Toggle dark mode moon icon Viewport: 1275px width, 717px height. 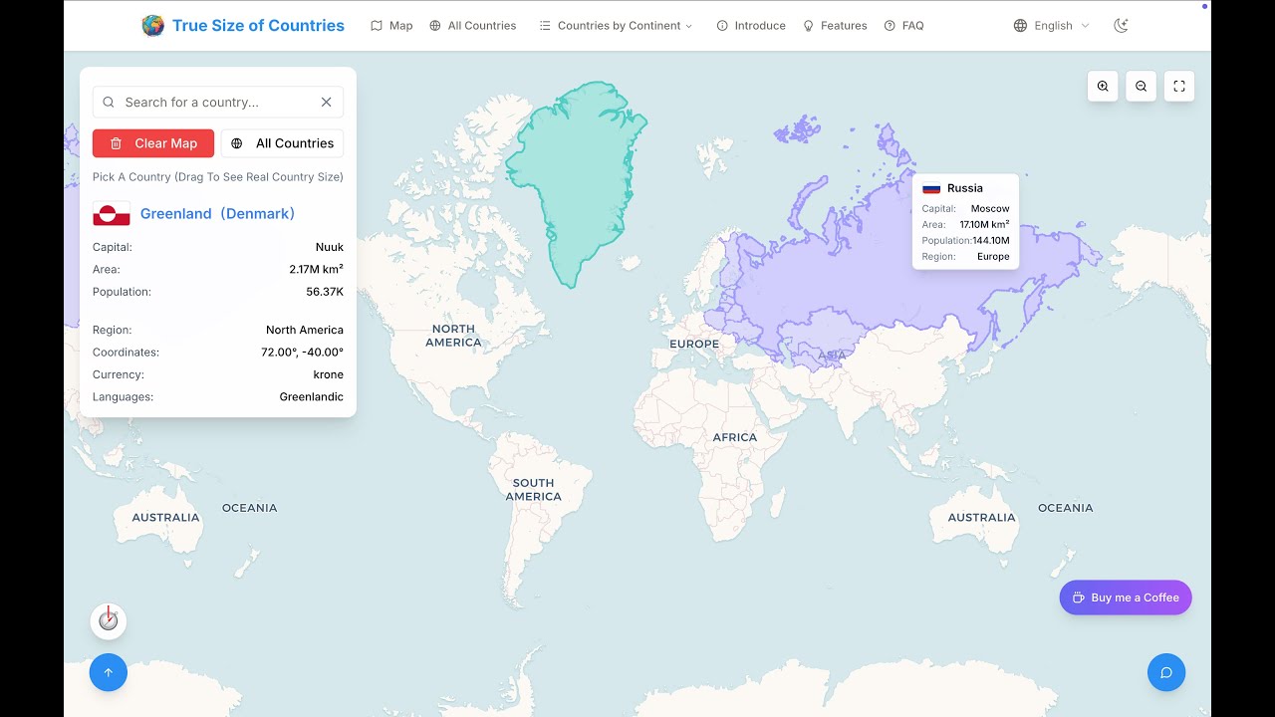(x=1121, y=26)
